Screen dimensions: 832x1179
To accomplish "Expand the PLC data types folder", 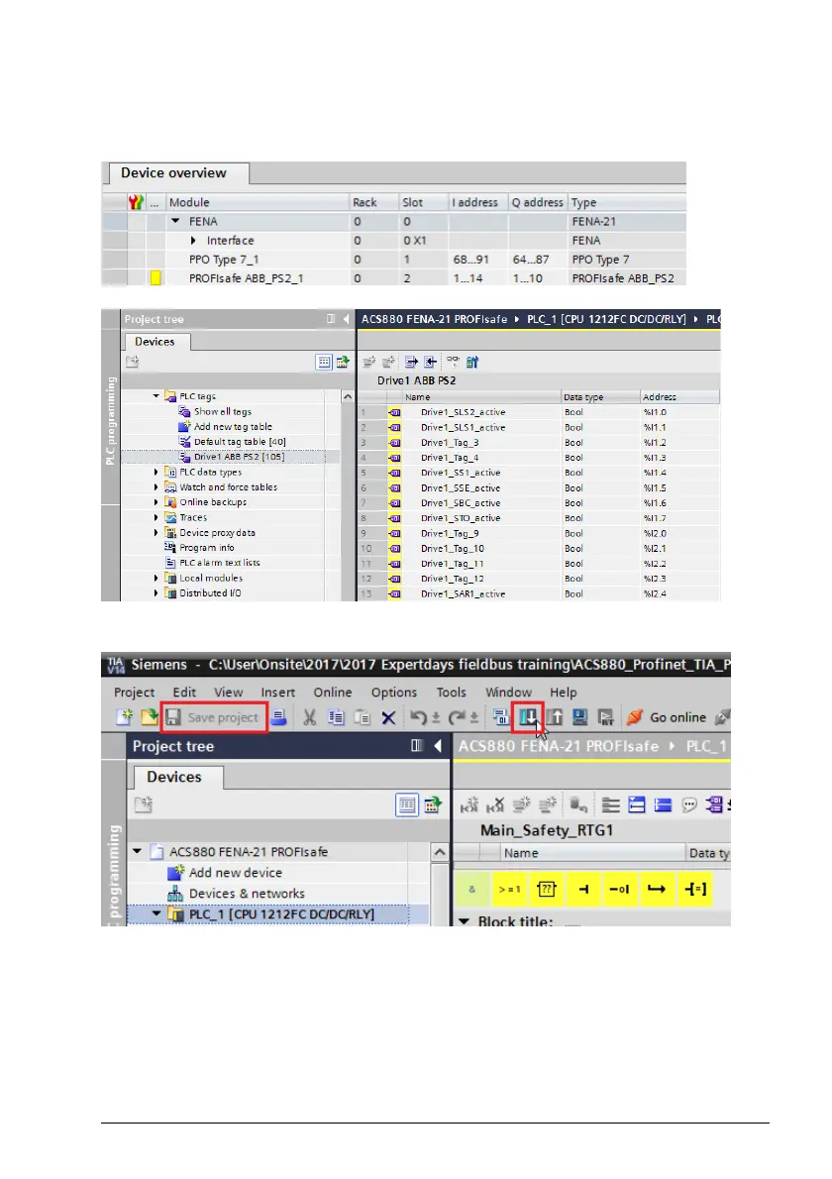I will (156, 473).
